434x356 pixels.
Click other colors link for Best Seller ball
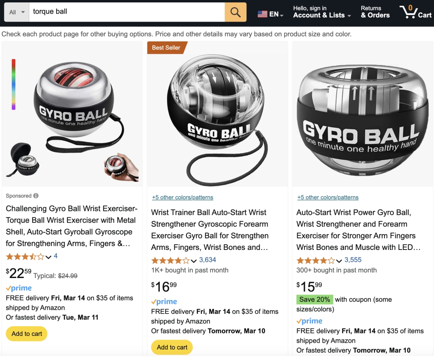click(x=182, y=197)
